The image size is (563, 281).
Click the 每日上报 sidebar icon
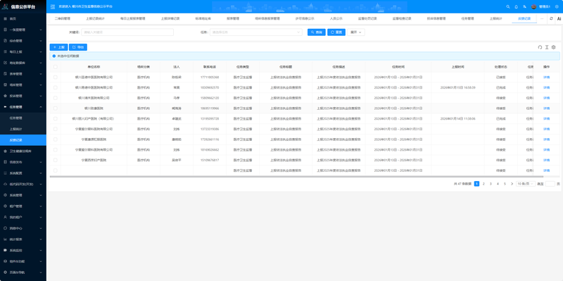5,51
